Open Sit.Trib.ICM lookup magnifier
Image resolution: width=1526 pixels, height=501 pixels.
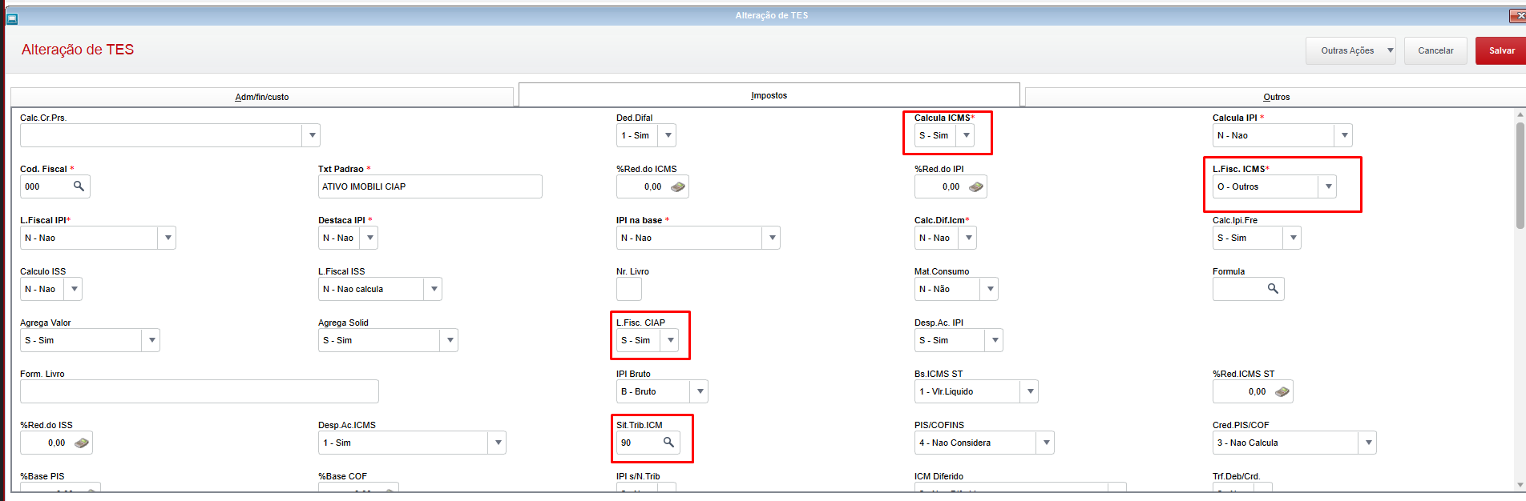coord(668,443)
